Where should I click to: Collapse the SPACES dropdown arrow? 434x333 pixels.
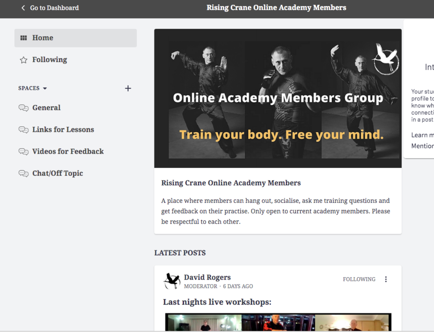[x=45, y=88]
